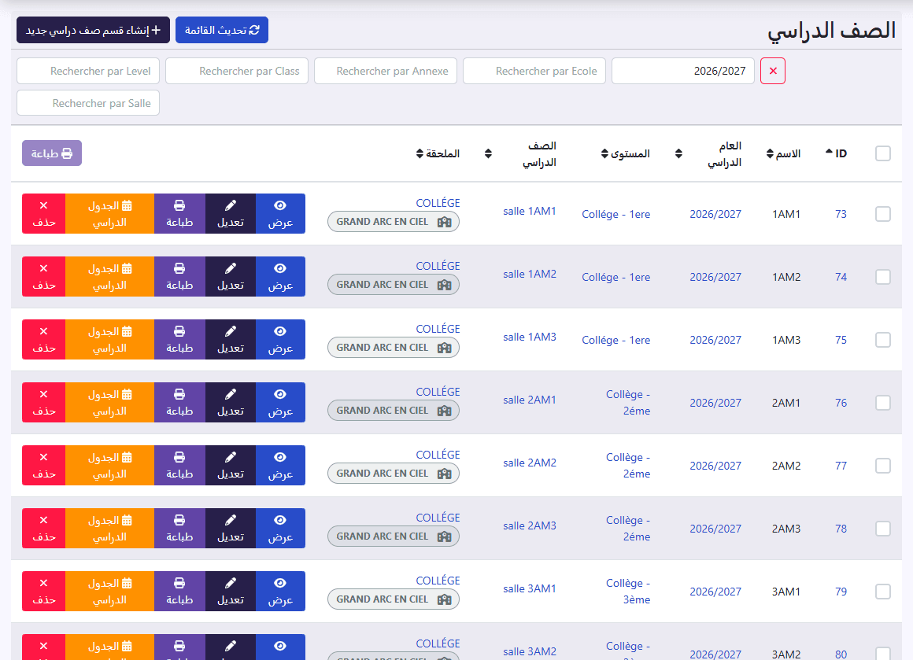Open the Collège - 3ème link in row 3AM1
The image size is (913, 660).
[628, 592]
